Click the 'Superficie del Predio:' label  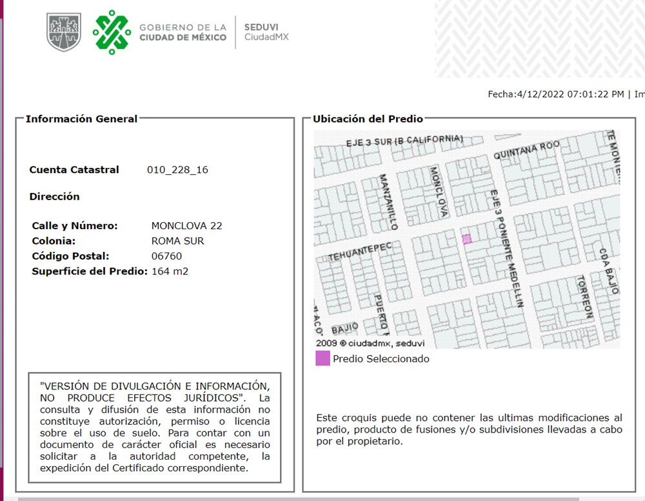pos(90,271)
